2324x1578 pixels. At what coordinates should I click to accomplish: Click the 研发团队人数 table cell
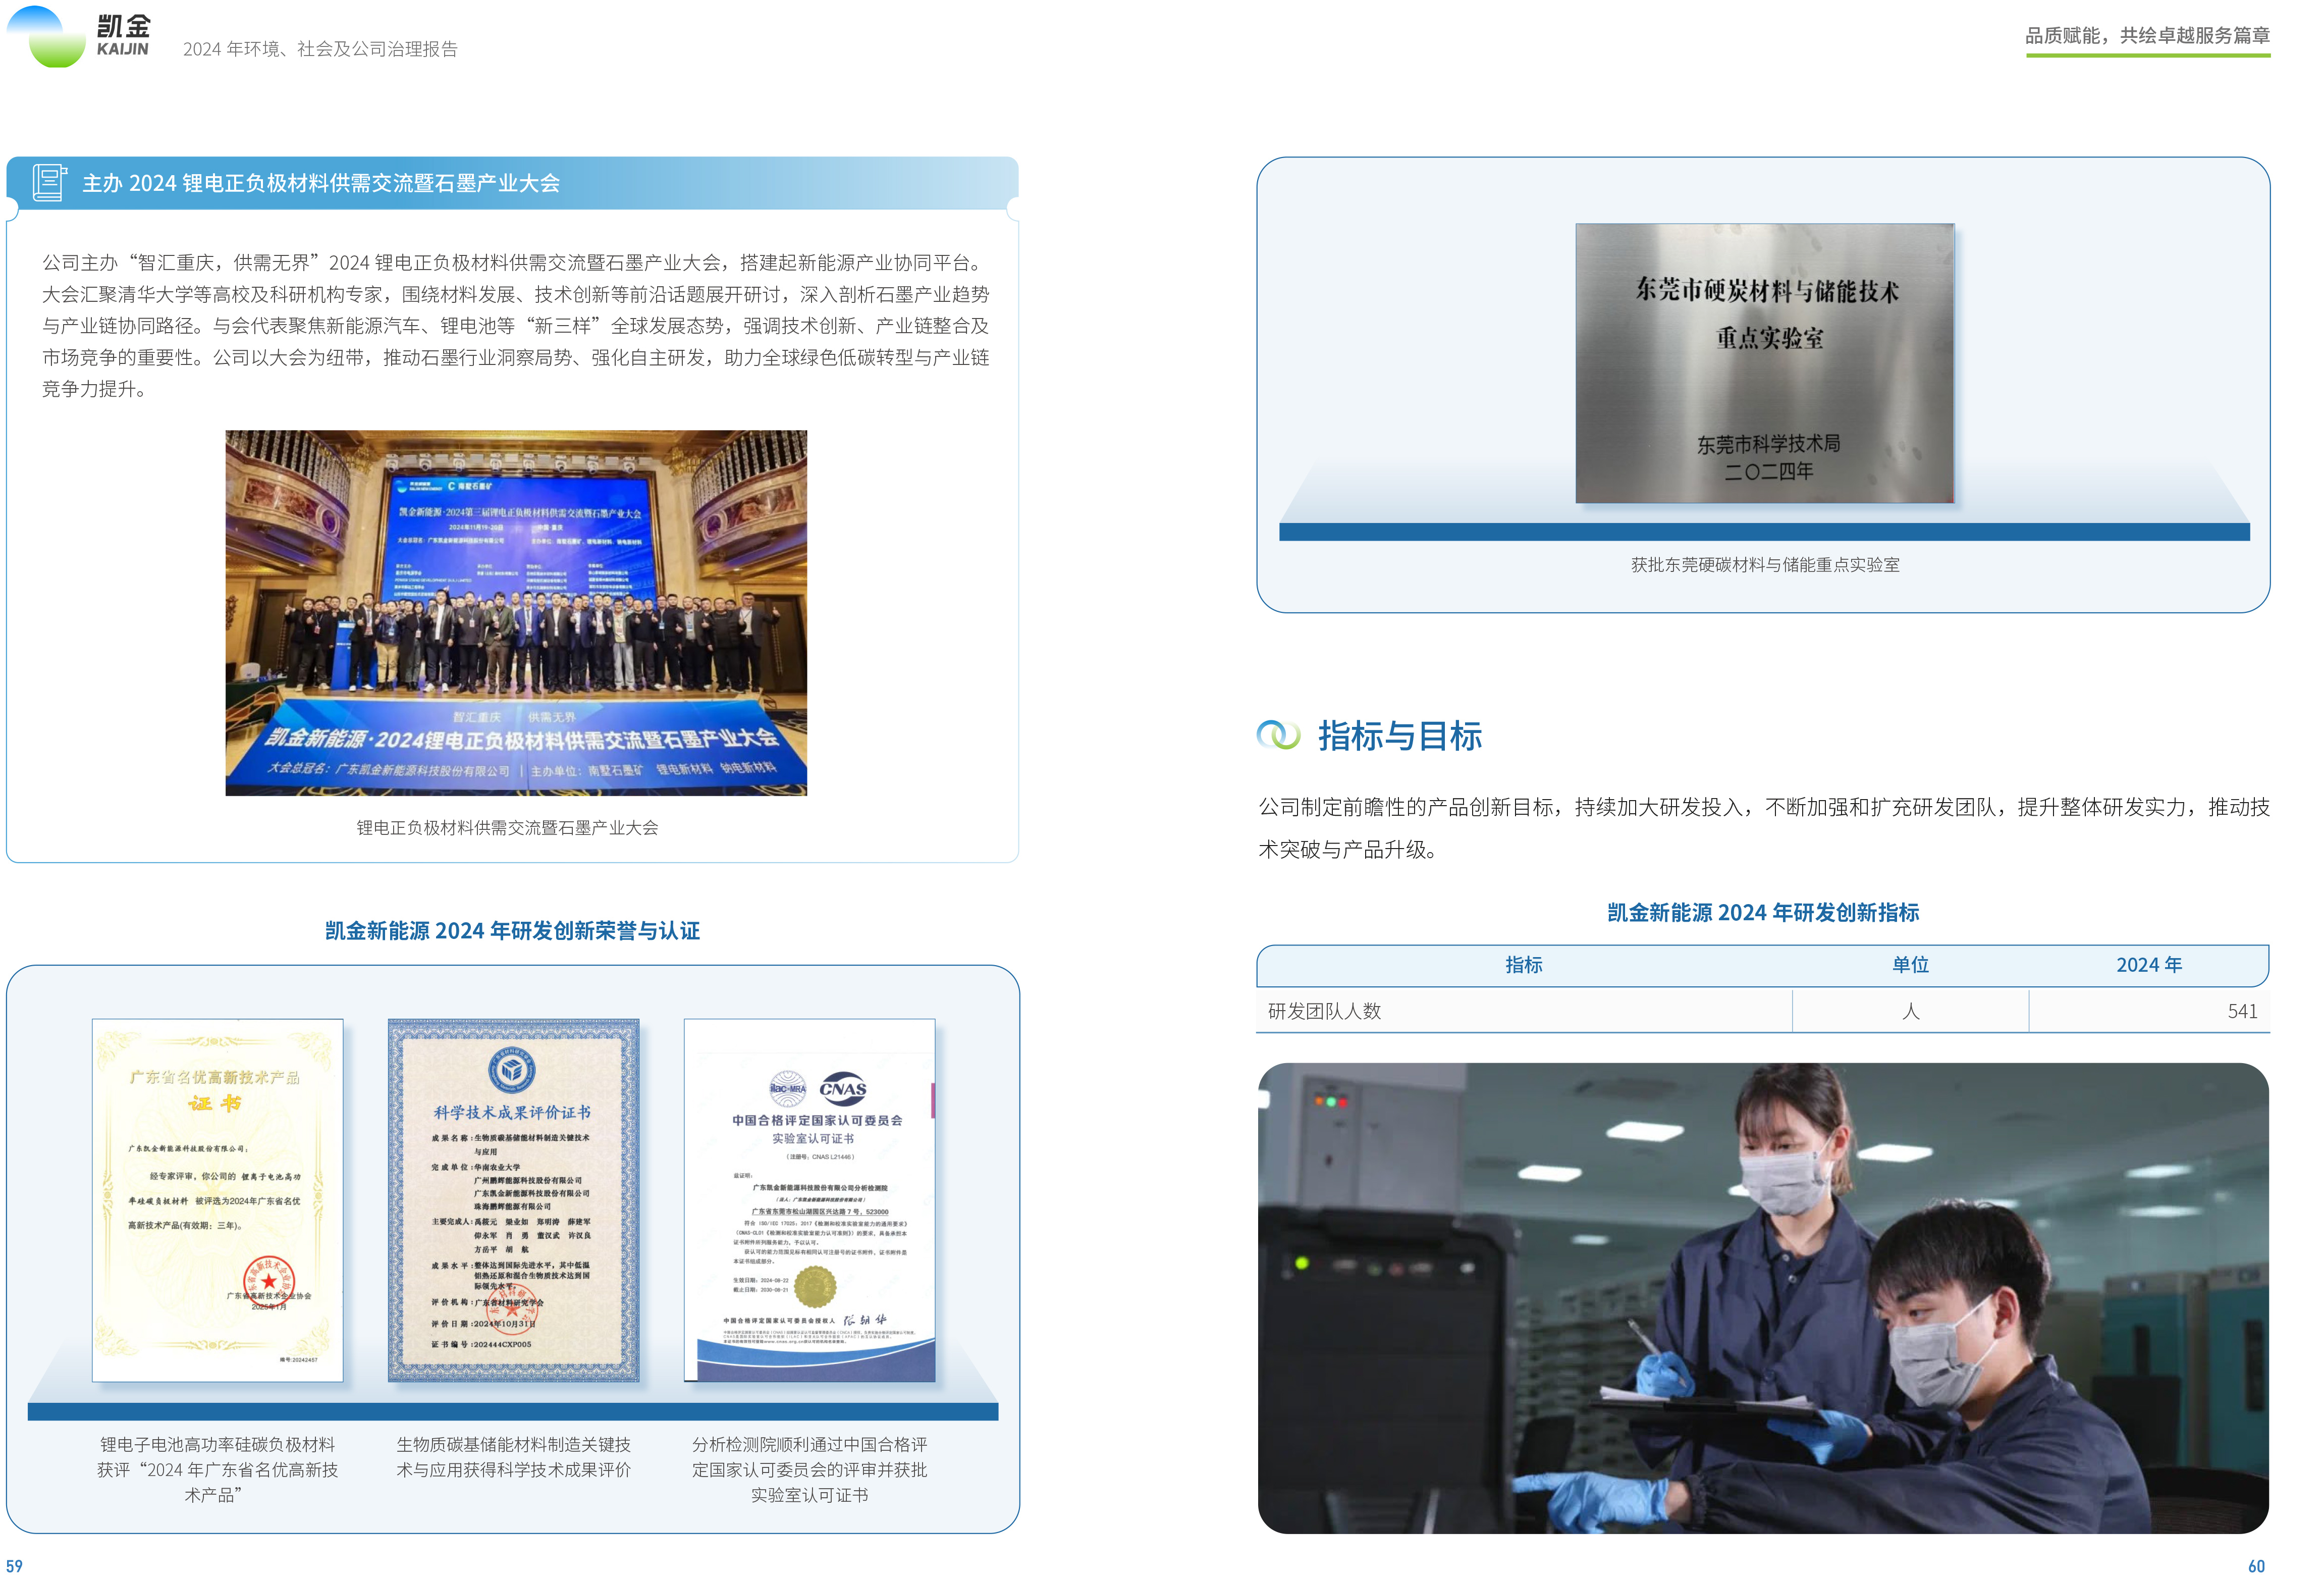1324,1011
